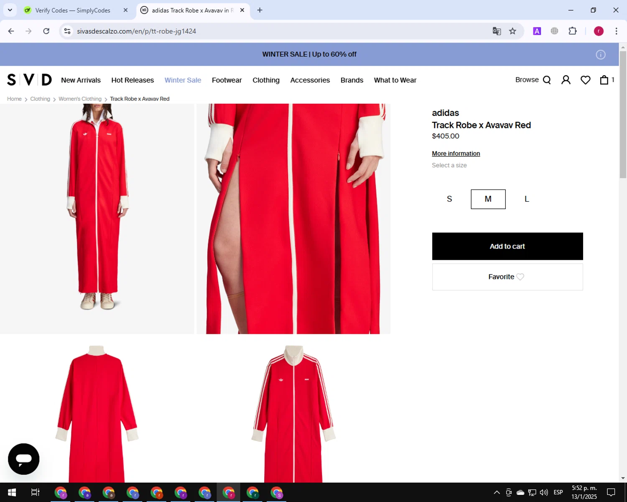Viewport: 627px width, 502px height.
Task: Open the purple A extension icon
Action: pos(537,31)
